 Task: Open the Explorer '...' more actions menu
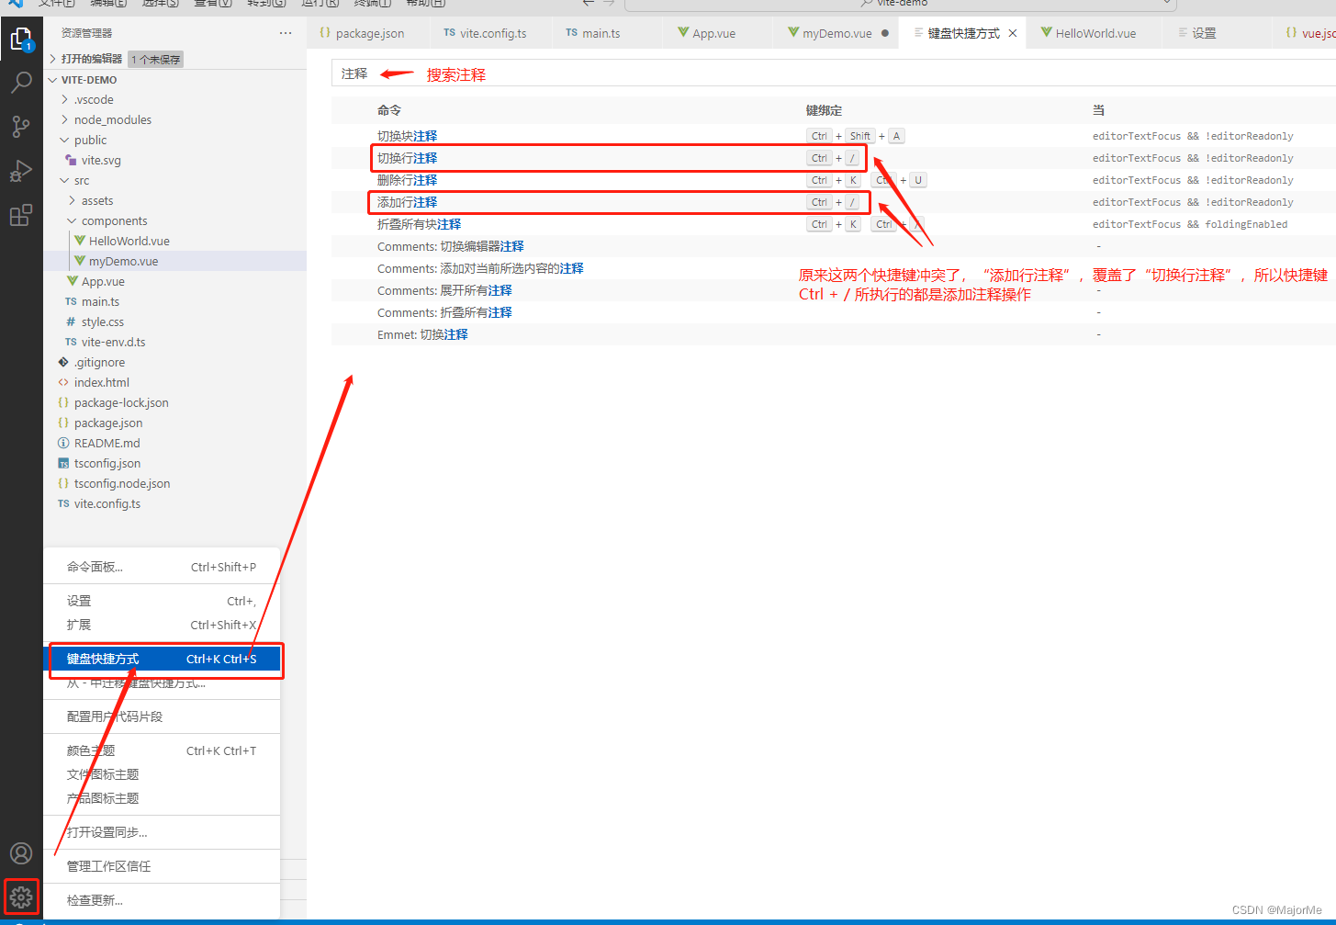pos(285,32)
